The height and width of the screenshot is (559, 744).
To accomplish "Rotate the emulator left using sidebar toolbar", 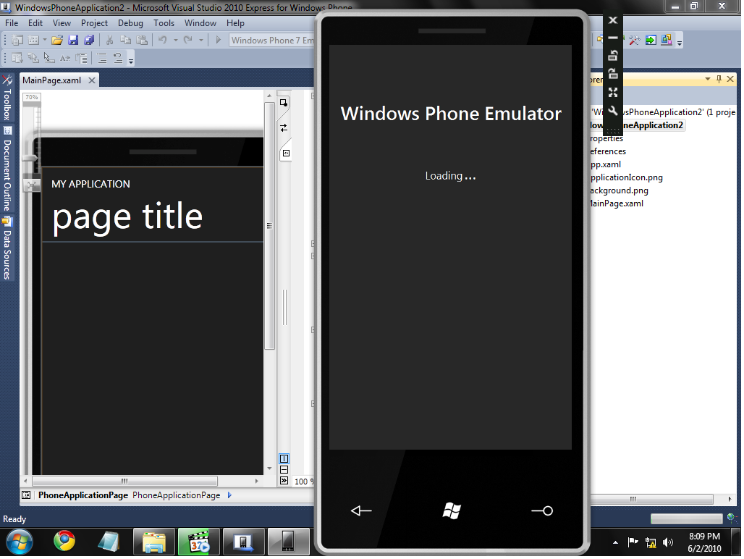I will tap(613, 56).
